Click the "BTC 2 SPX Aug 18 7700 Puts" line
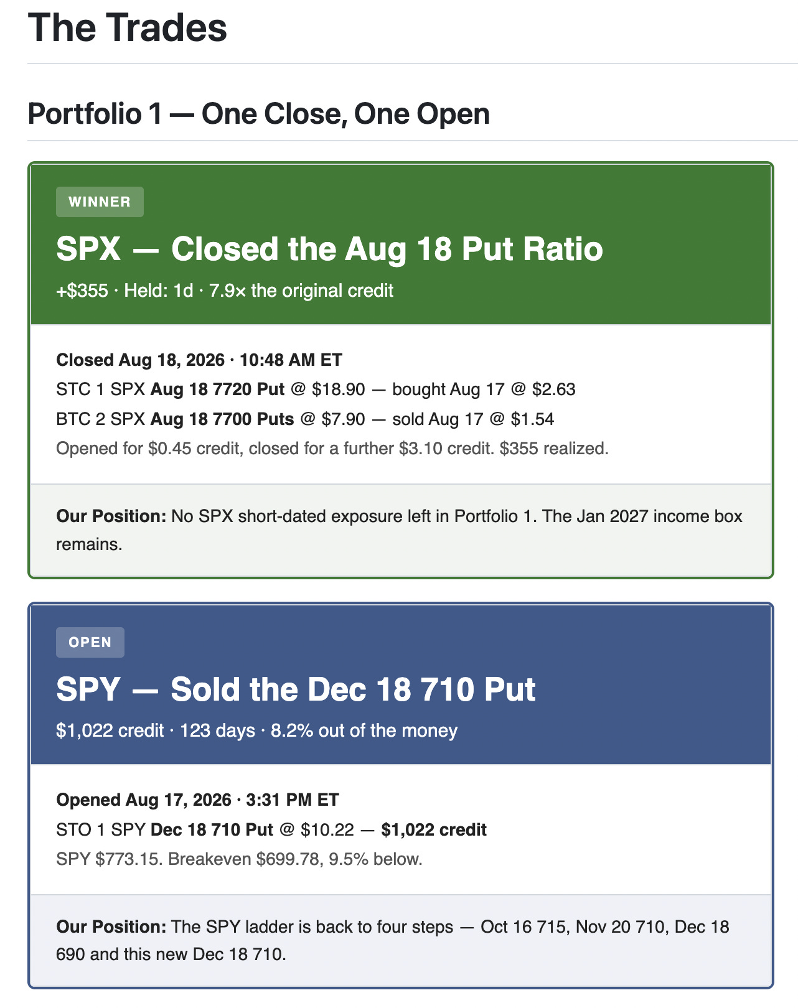The height and width of the screenshot is (1008, 798). [305, 419]
